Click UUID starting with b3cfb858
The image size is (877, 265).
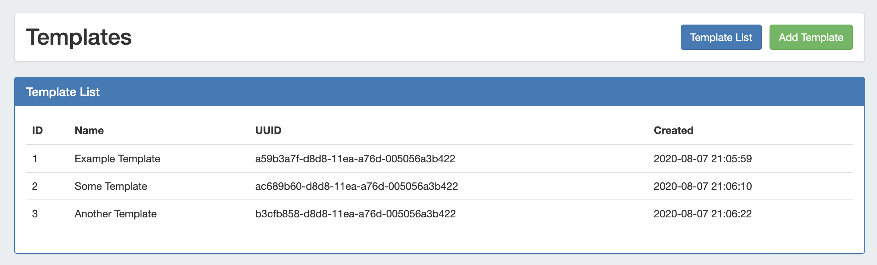355,214
